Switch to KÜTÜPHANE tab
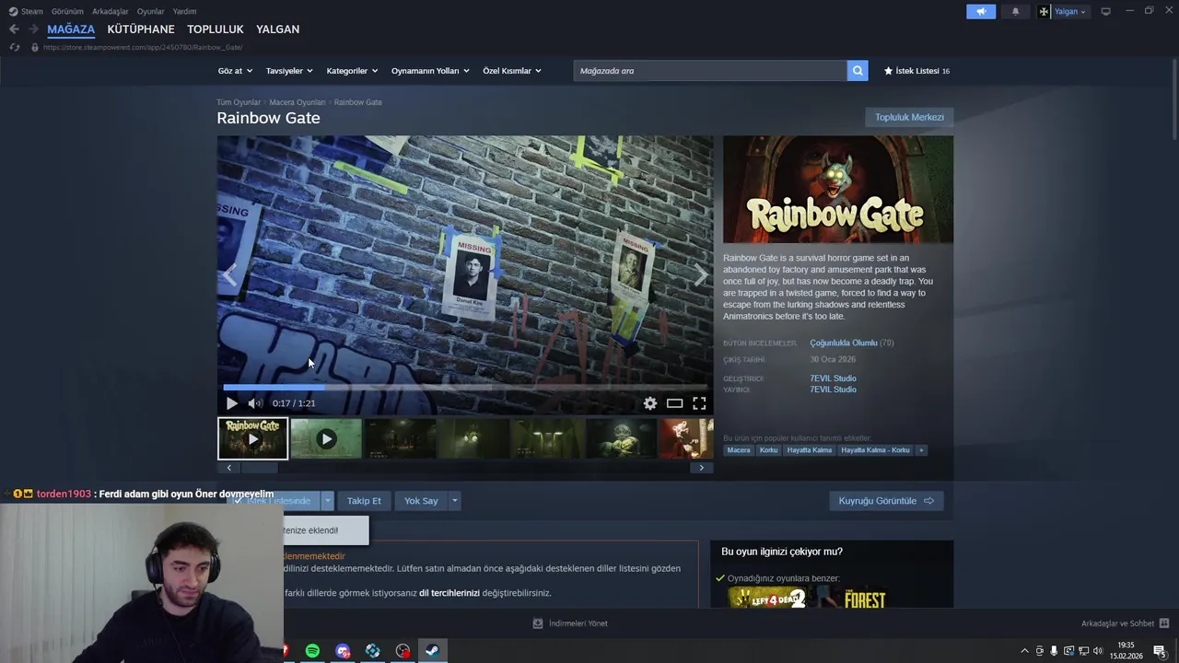The height and width of the screenshot is (663, 1179). click(141, 29)
